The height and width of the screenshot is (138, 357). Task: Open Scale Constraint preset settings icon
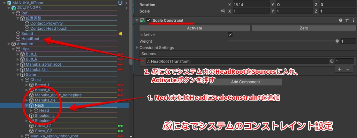pos(347,20)
